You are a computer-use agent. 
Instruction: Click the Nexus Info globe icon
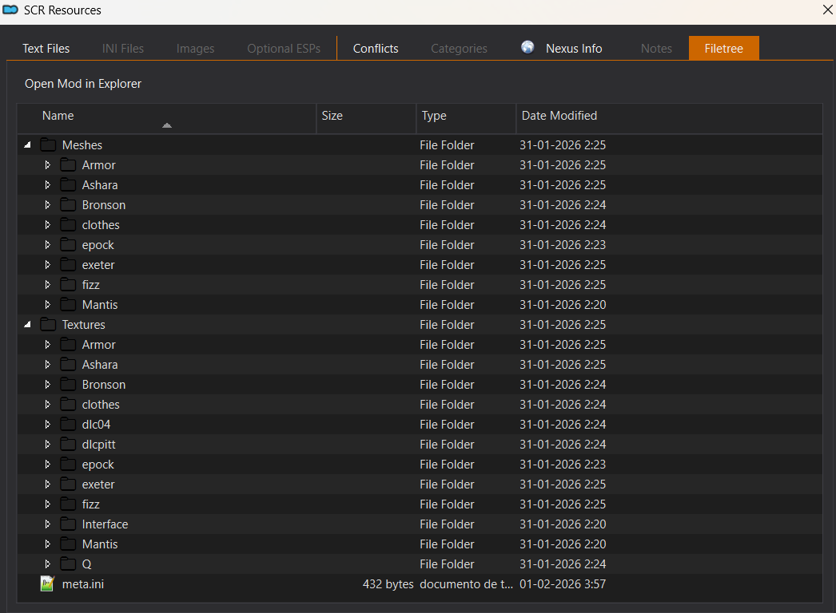527,47
